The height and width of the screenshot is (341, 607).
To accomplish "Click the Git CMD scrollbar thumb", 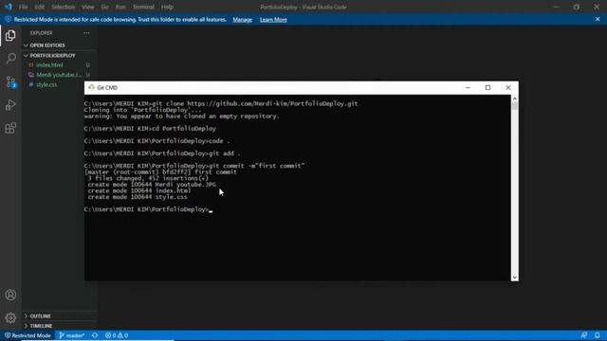I will tap(514, 106).
